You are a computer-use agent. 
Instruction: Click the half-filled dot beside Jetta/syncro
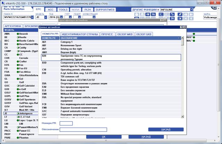pyautogui.click(x=18, y=114)
